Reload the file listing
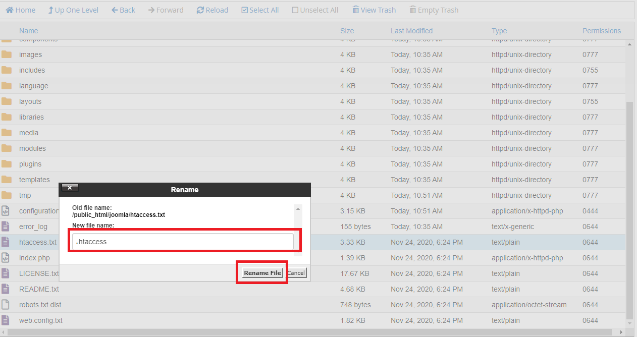 212,10
